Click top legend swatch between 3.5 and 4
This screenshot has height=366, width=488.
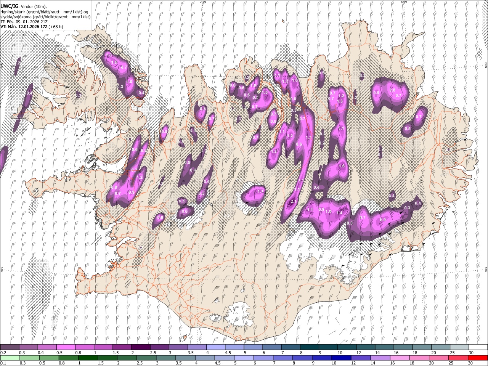(197, 347)
